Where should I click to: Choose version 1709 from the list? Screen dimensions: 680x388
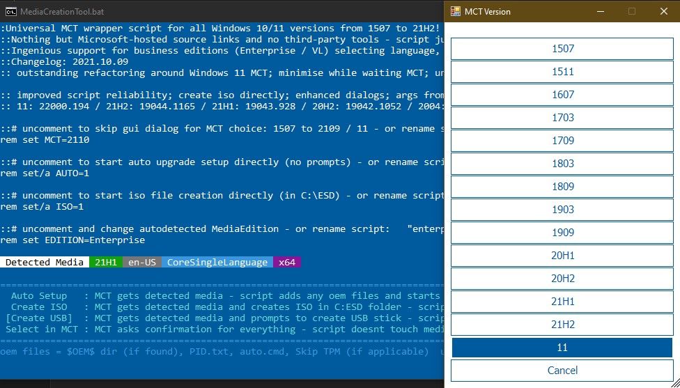pos(562,141)
